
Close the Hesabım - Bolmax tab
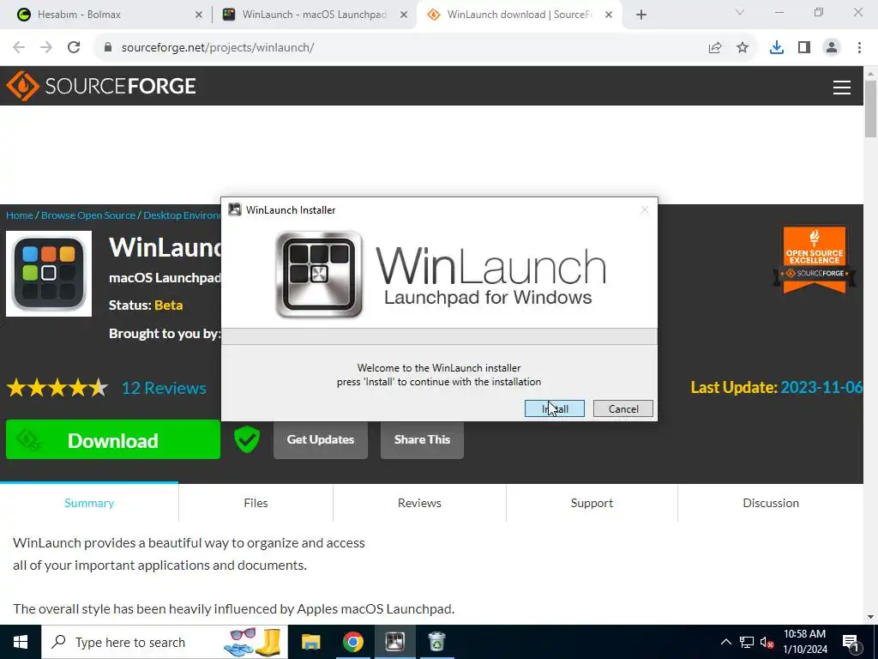[x=199, y=15]
